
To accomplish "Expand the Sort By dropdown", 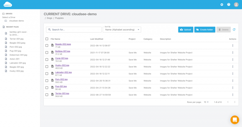I will tap(122, 30).
